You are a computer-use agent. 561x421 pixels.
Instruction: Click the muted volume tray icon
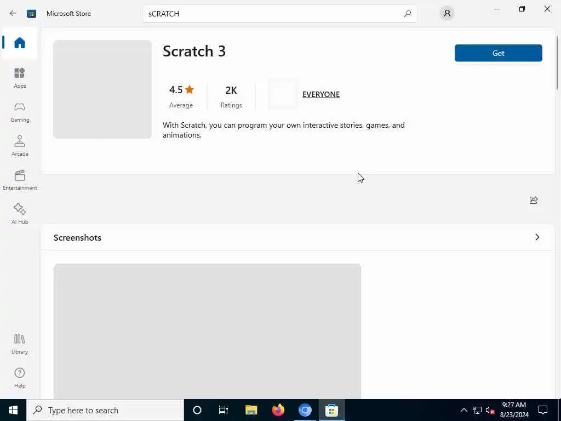click(490, 410)
